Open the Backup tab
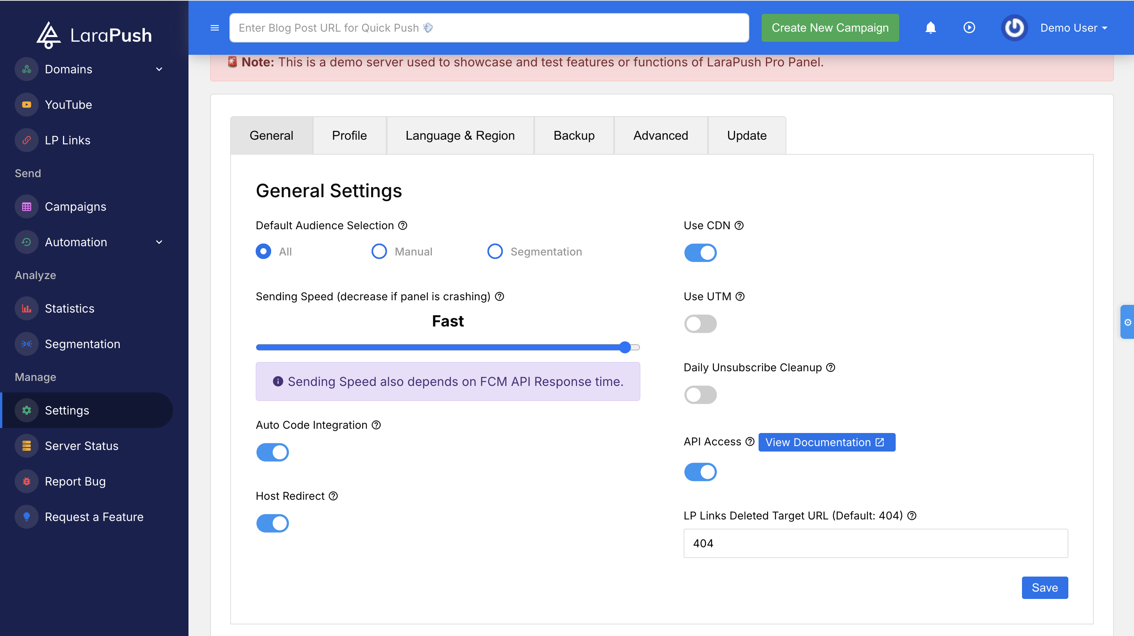 click(x=574, y=135)
